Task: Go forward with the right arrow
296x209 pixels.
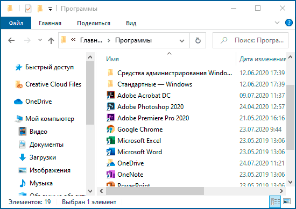Action: (27, 40)
